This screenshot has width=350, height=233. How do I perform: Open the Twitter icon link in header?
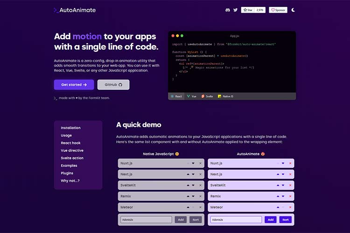tap(235, 10)
